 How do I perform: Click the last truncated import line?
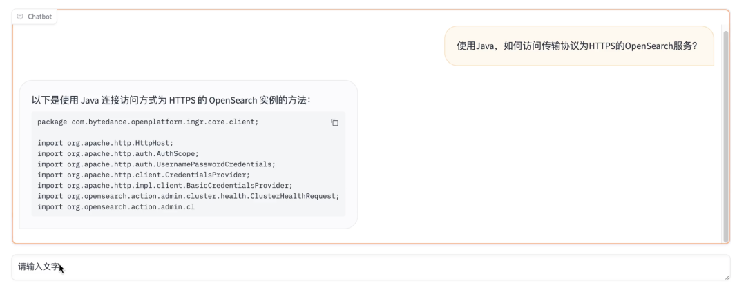click(x=116, y=206)
